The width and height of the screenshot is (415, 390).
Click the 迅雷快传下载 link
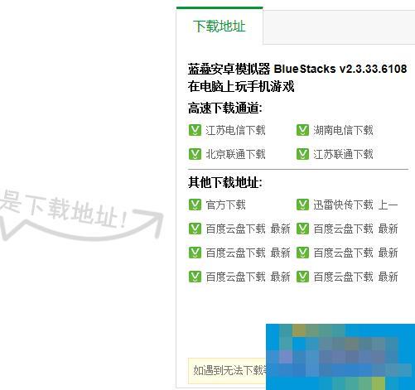pyautogui.click(x=343, y=205)
